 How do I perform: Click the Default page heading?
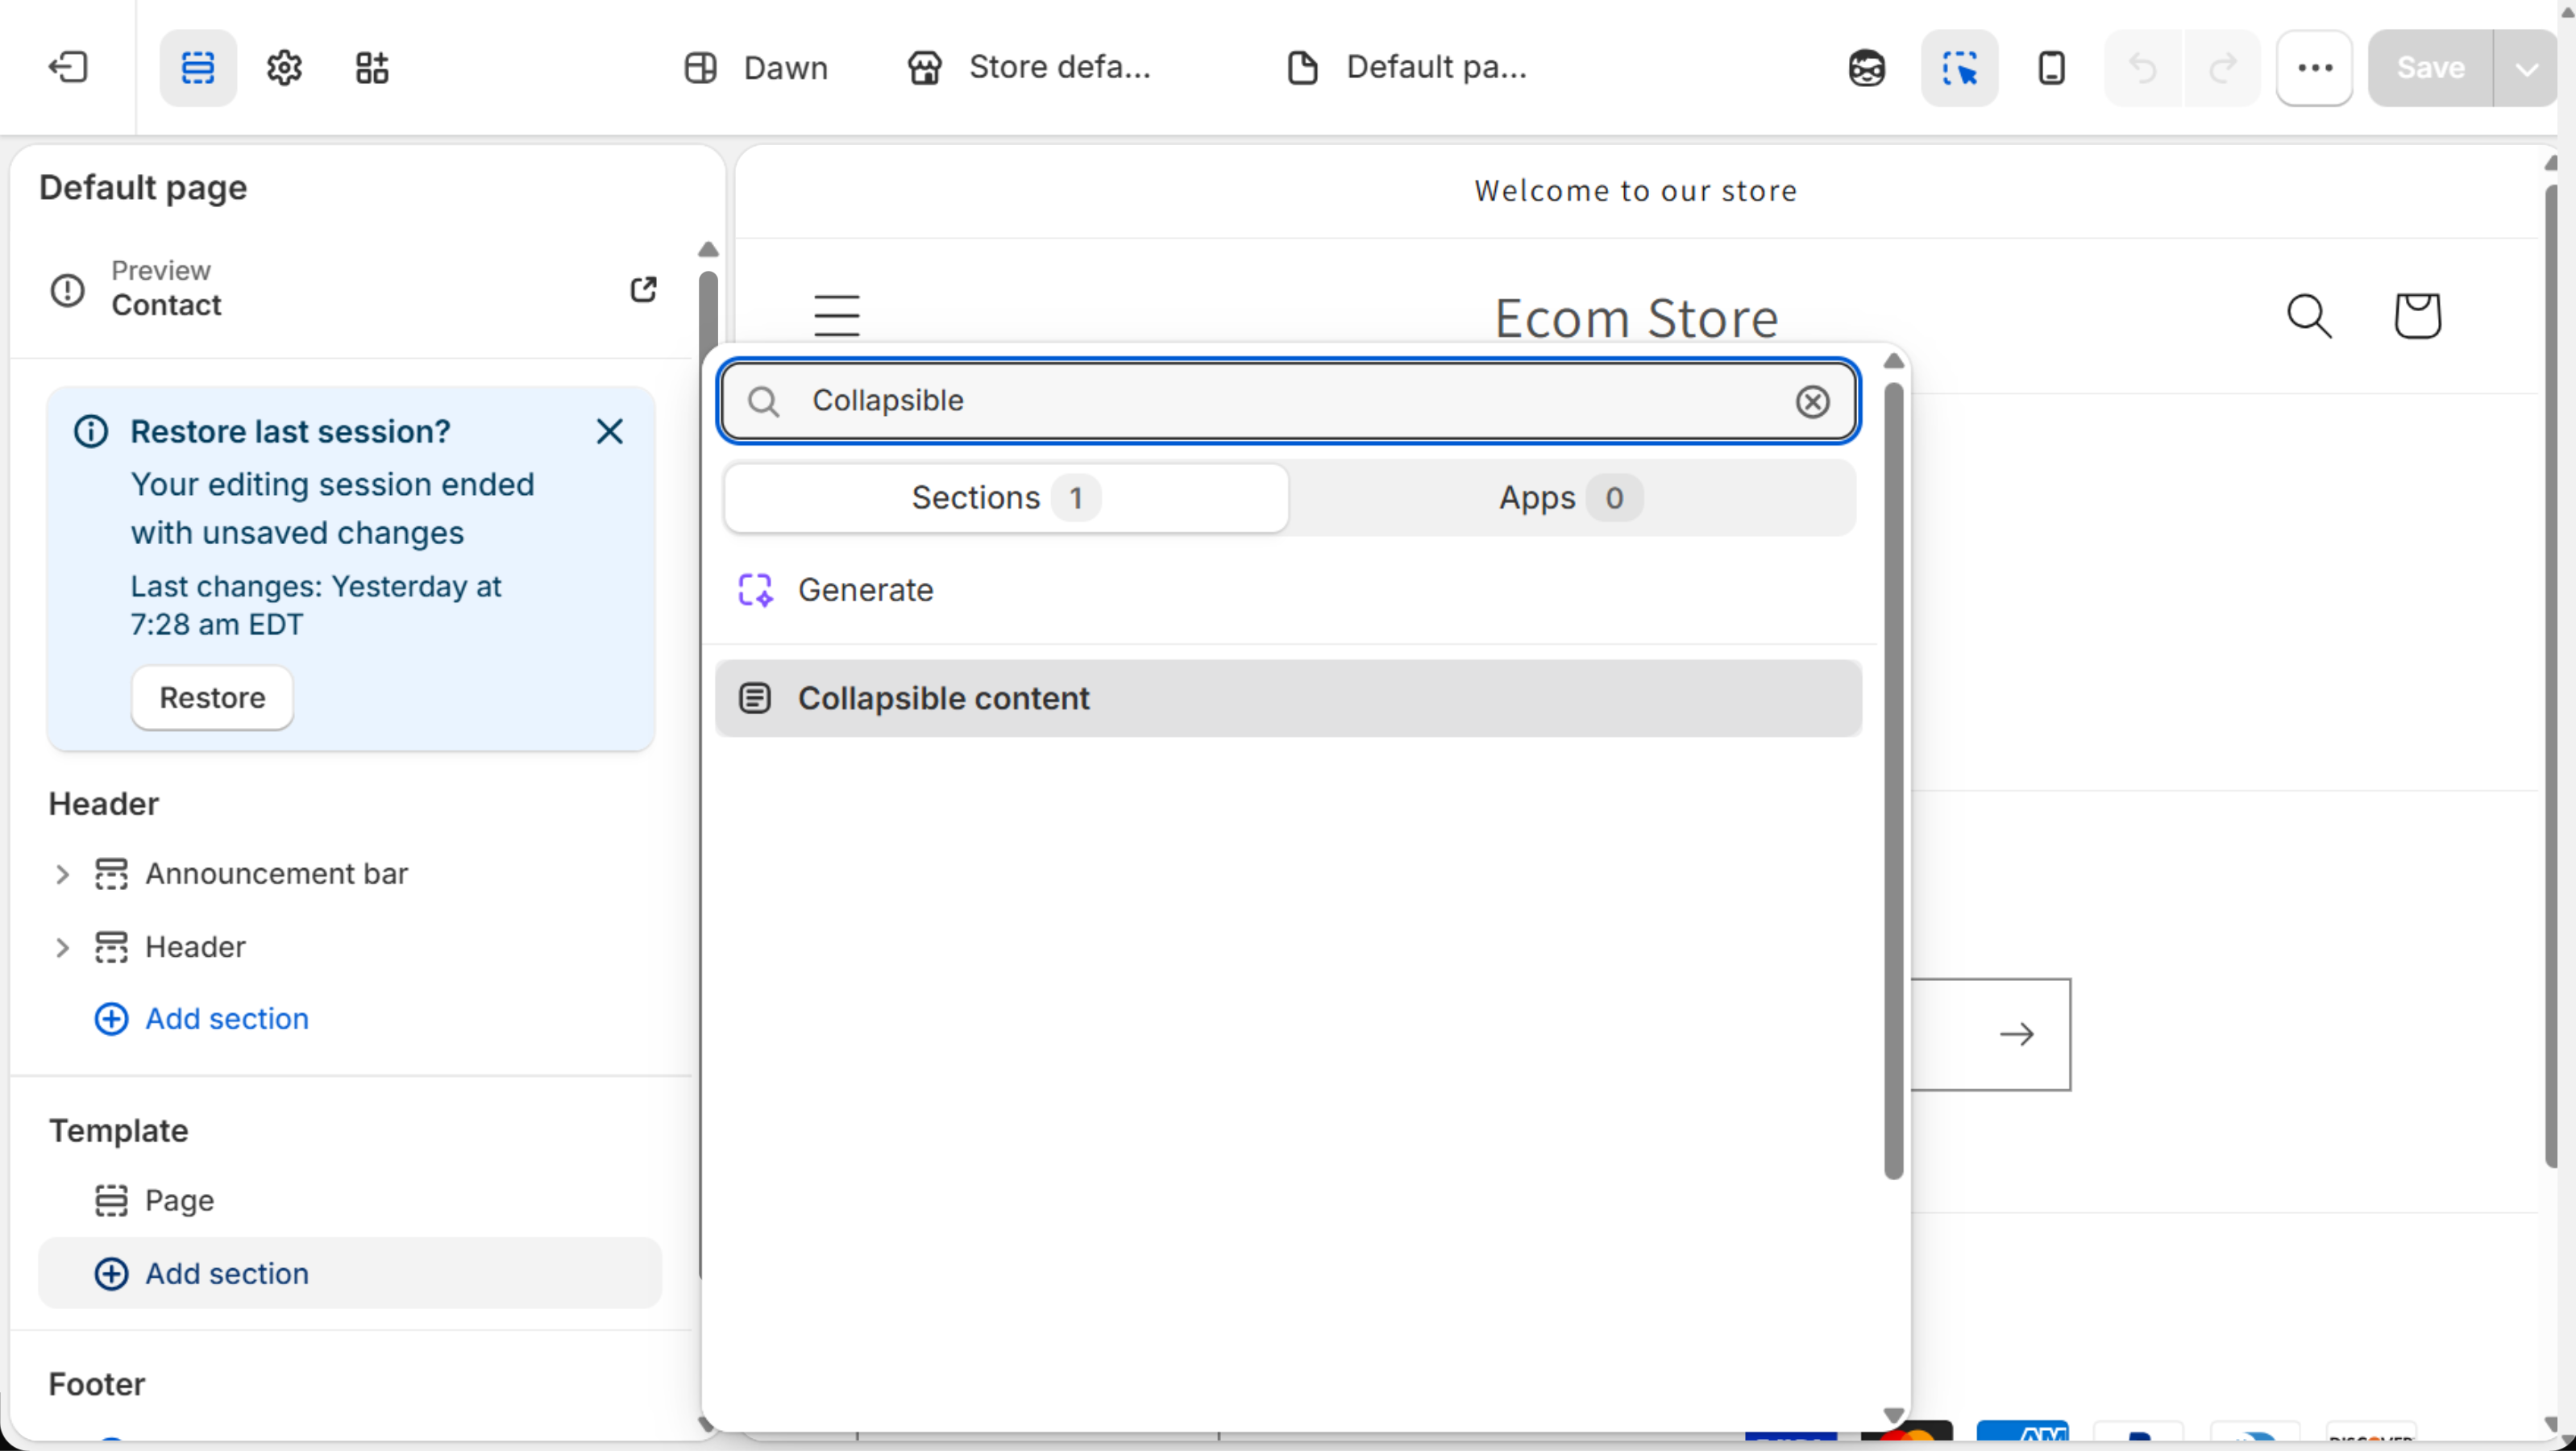click(x=143, y=188)
